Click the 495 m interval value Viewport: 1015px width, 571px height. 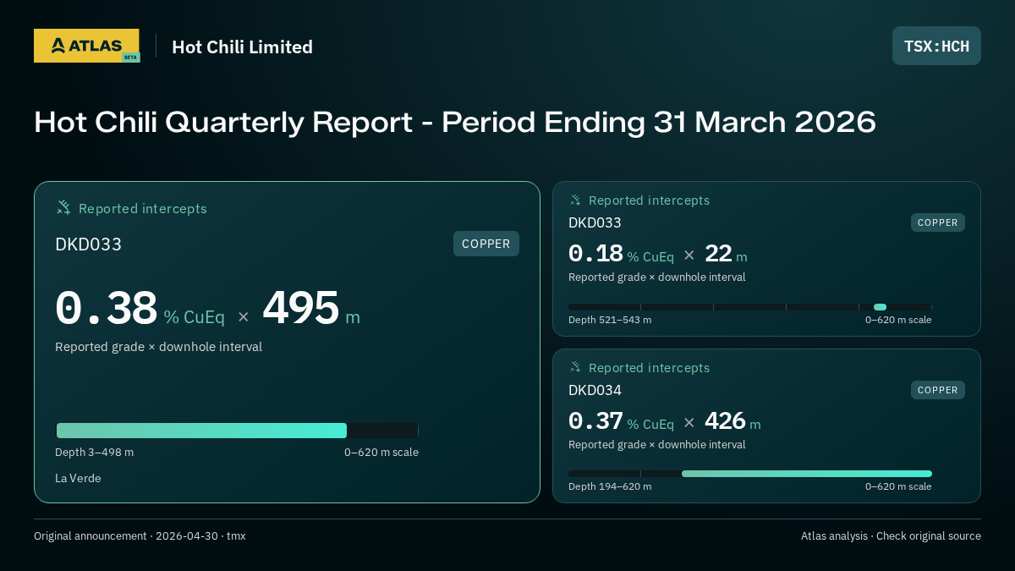311,309
